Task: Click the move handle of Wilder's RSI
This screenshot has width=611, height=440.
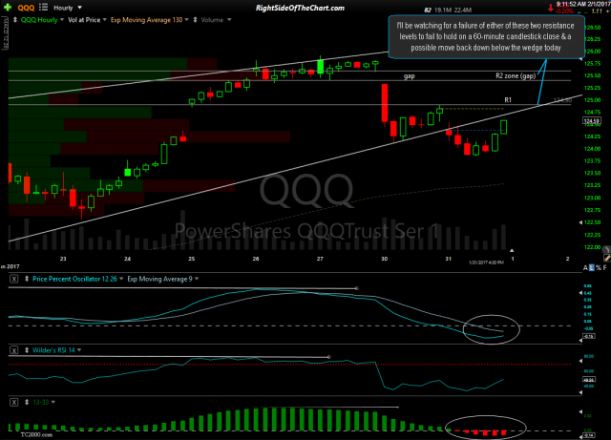Action: (x=27, y=350)
